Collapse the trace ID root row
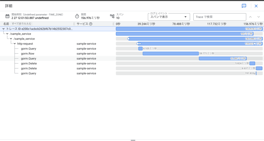 pyautogui.click(x=4, y=29)
